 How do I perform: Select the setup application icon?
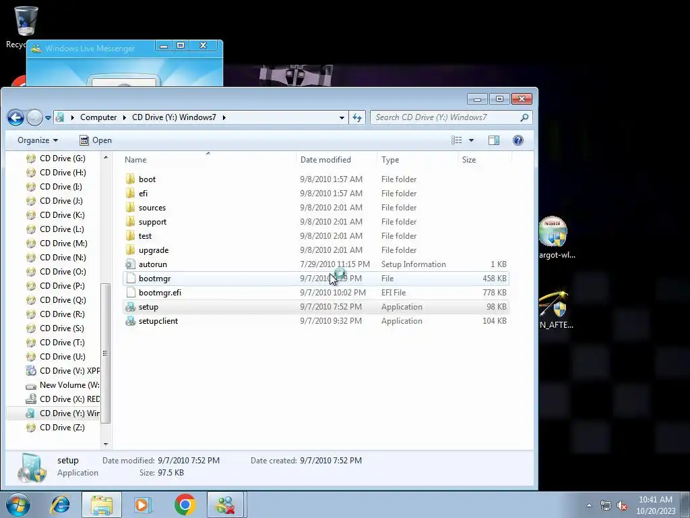[x=130, y=307]
